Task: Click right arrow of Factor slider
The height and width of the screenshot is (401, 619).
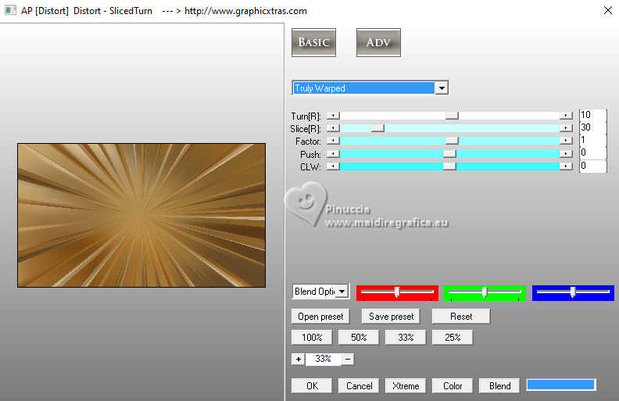Action: (x=566, y=141)
